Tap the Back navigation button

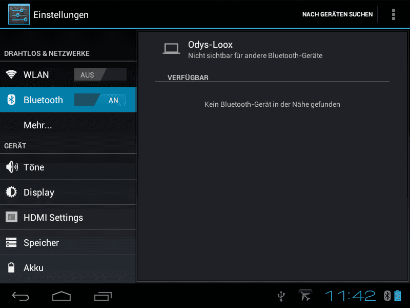coord(20,296)
